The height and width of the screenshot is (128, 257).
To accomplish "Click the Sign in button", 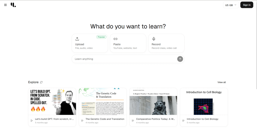I will tap(247, 5).
